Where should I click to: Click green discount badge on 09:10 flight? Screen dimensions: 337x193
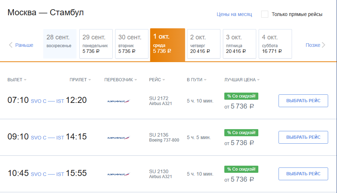pyautogui.click(x=241, y=133)
